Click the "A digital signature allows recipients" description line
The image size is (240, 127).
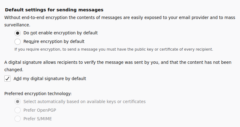(x=117, y=62)
